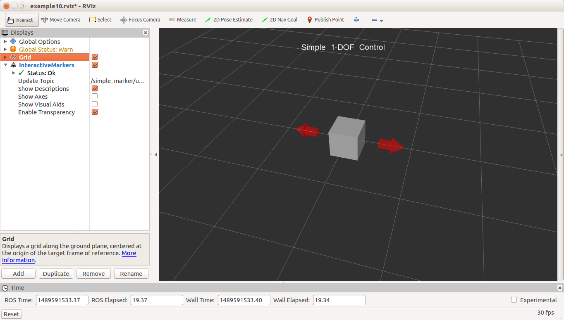The height and width of the screenshot is (320, 564).
Task: Click the Status Ok checkmark icon
Action: [22, 73]
